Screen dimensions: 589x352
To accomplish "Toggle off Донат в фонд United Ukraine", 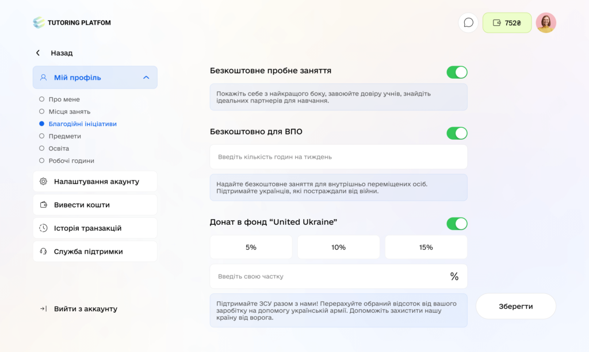I will 457,224.
